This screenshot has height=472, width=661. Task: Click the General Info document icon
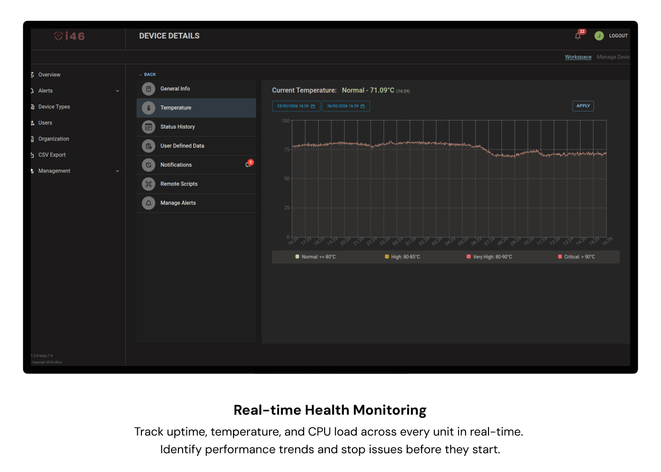coord(148,89)
